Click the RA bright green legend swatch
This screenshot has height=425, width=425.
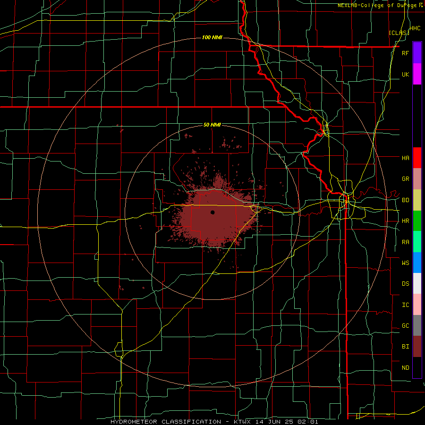417,242
